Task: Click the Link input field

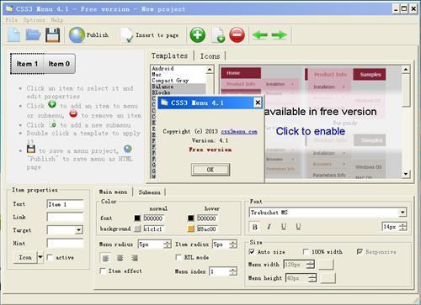Action: click(65, 217)
